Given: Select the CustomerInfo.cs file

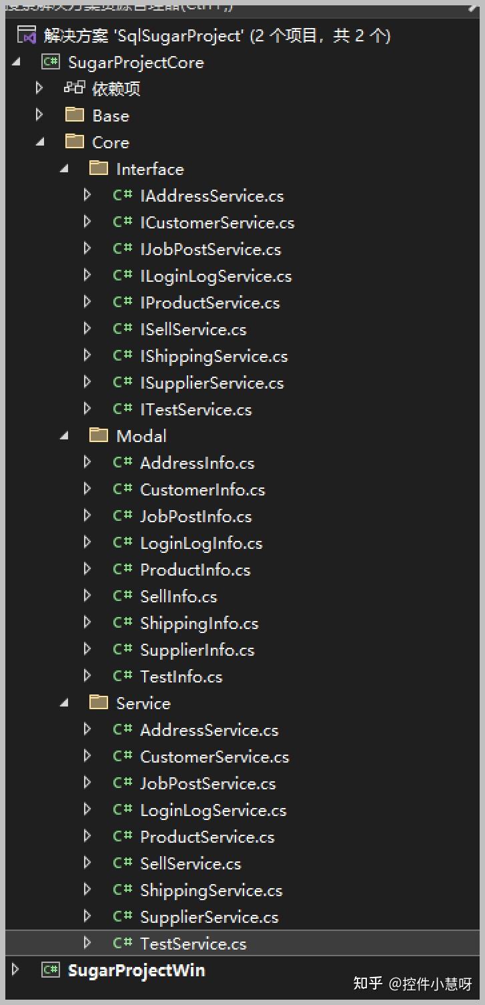Looking at the screenshot, I should pyautogui.click(x=202, y=489).
